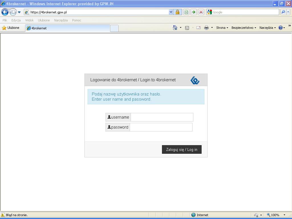Image resolution: width=292 pixels, height=219 pixels.
Task: Click 'Błąd na stronie.' status text
Action: (17, 215)
